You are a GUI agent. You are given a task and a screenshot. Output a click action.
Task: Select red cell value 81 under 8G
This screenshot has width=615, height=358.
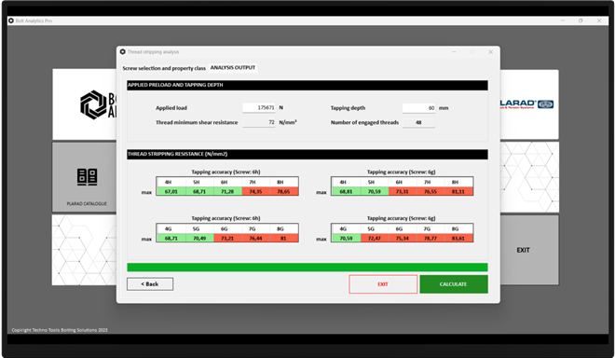click(283, 239)
